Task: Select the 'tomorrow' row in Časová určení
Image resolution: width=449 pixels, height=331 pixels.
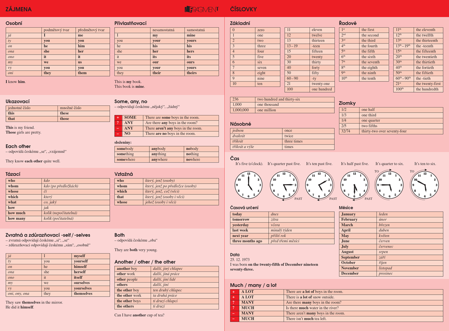Action: click(249, 220)
